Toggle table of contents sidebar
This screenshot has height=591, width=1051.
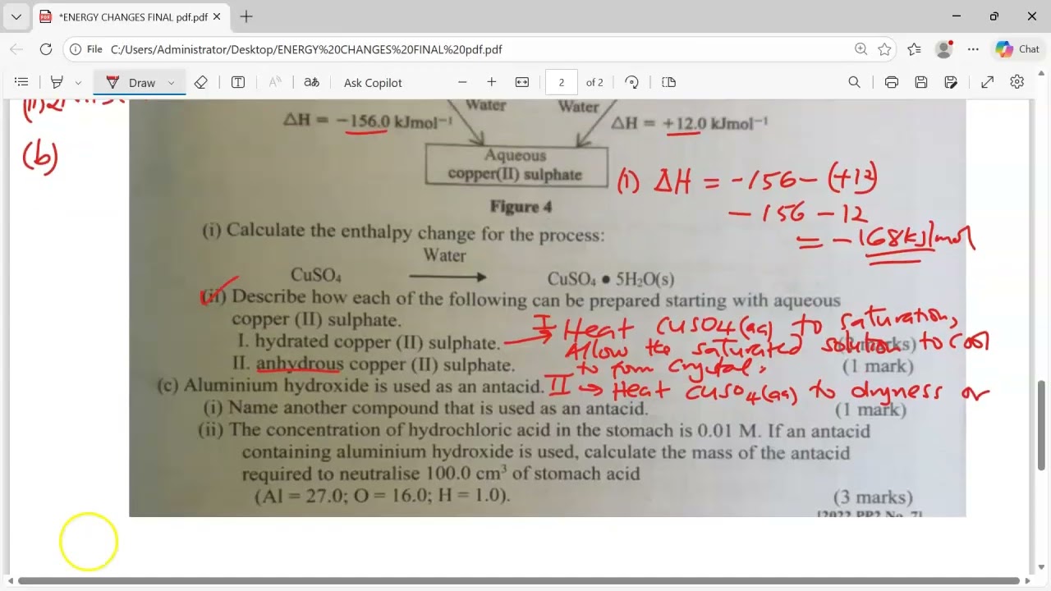(x=22, y=82)
